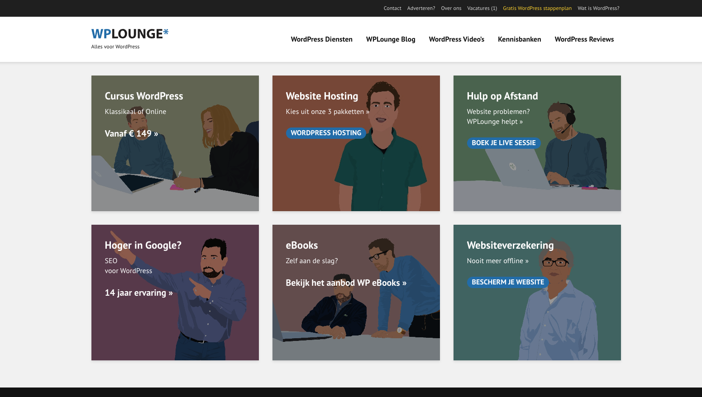Open WPLounge Blog menu item
Viewport: 702px width, 397px height.
click(391, 39)
